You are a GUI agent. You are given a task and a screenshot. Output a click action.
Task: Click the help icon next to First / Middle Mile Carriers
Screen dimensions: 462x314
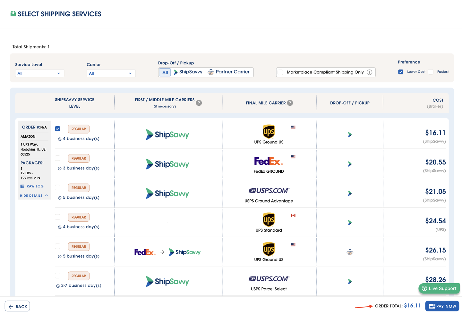click(199, 103)
